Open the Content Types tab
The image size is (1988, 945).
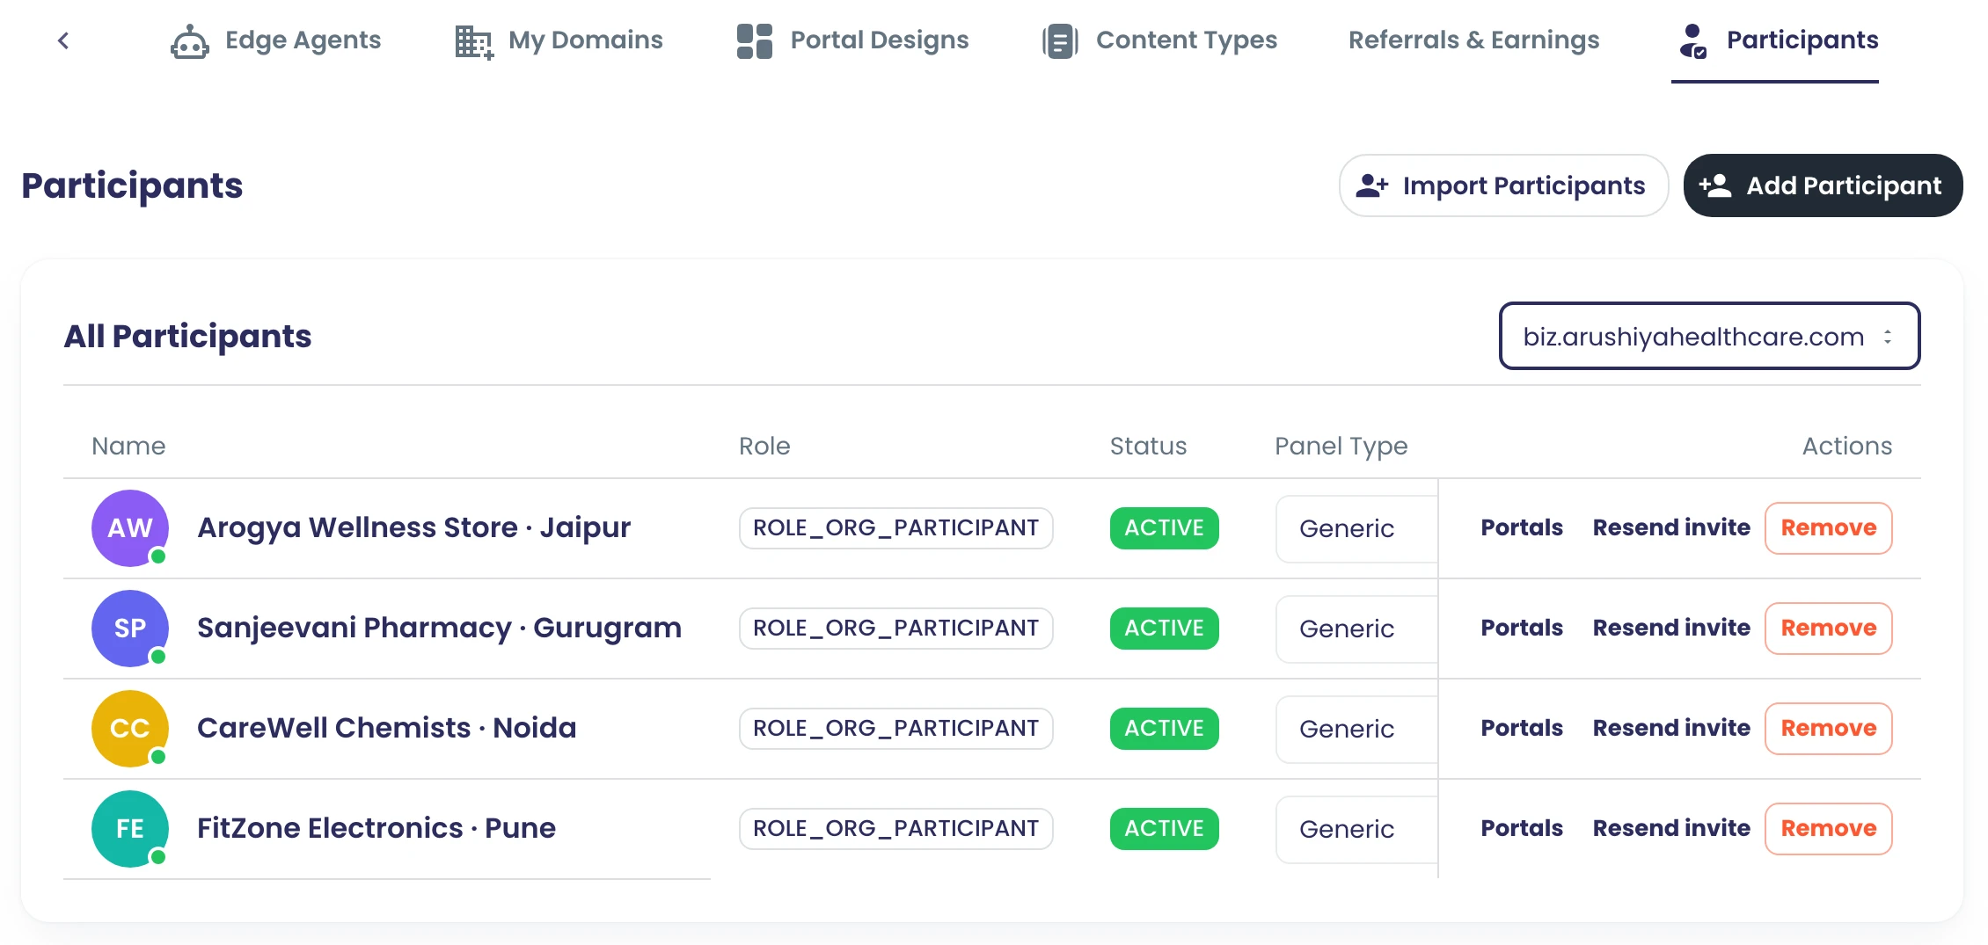1159,40
